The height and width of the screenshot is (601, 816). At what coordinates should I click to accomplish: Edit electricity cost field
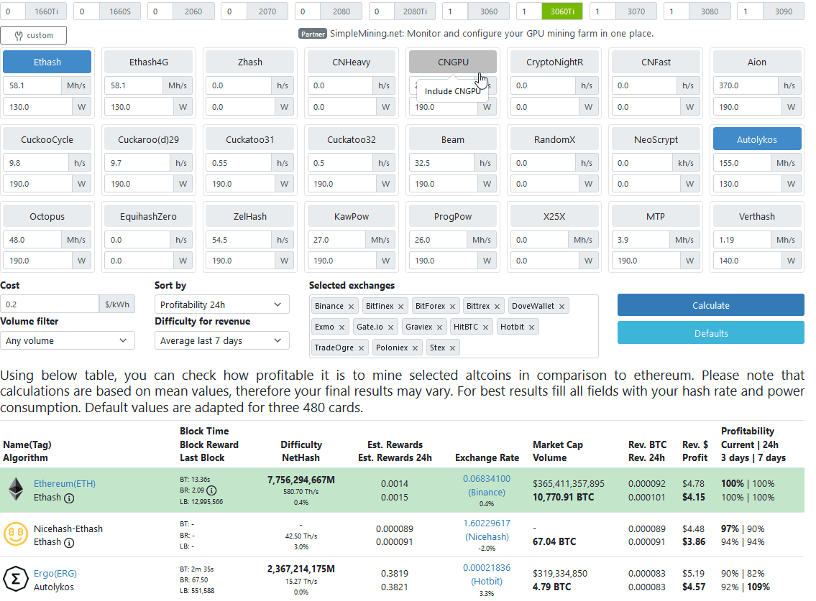click(x=50, y=304)
